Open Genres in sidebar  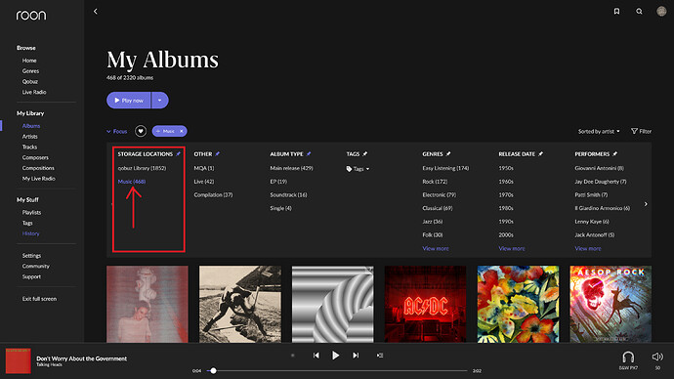click(30, 71)
